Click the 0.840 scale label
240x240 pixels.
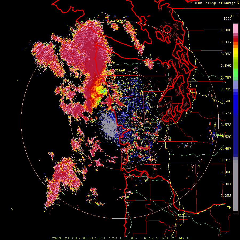click(226, 66)
